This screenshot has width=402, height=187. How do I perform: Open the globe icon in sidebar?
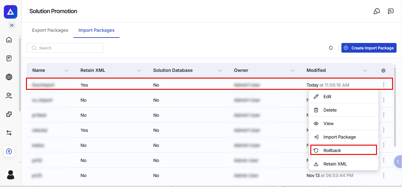point(9,77)
